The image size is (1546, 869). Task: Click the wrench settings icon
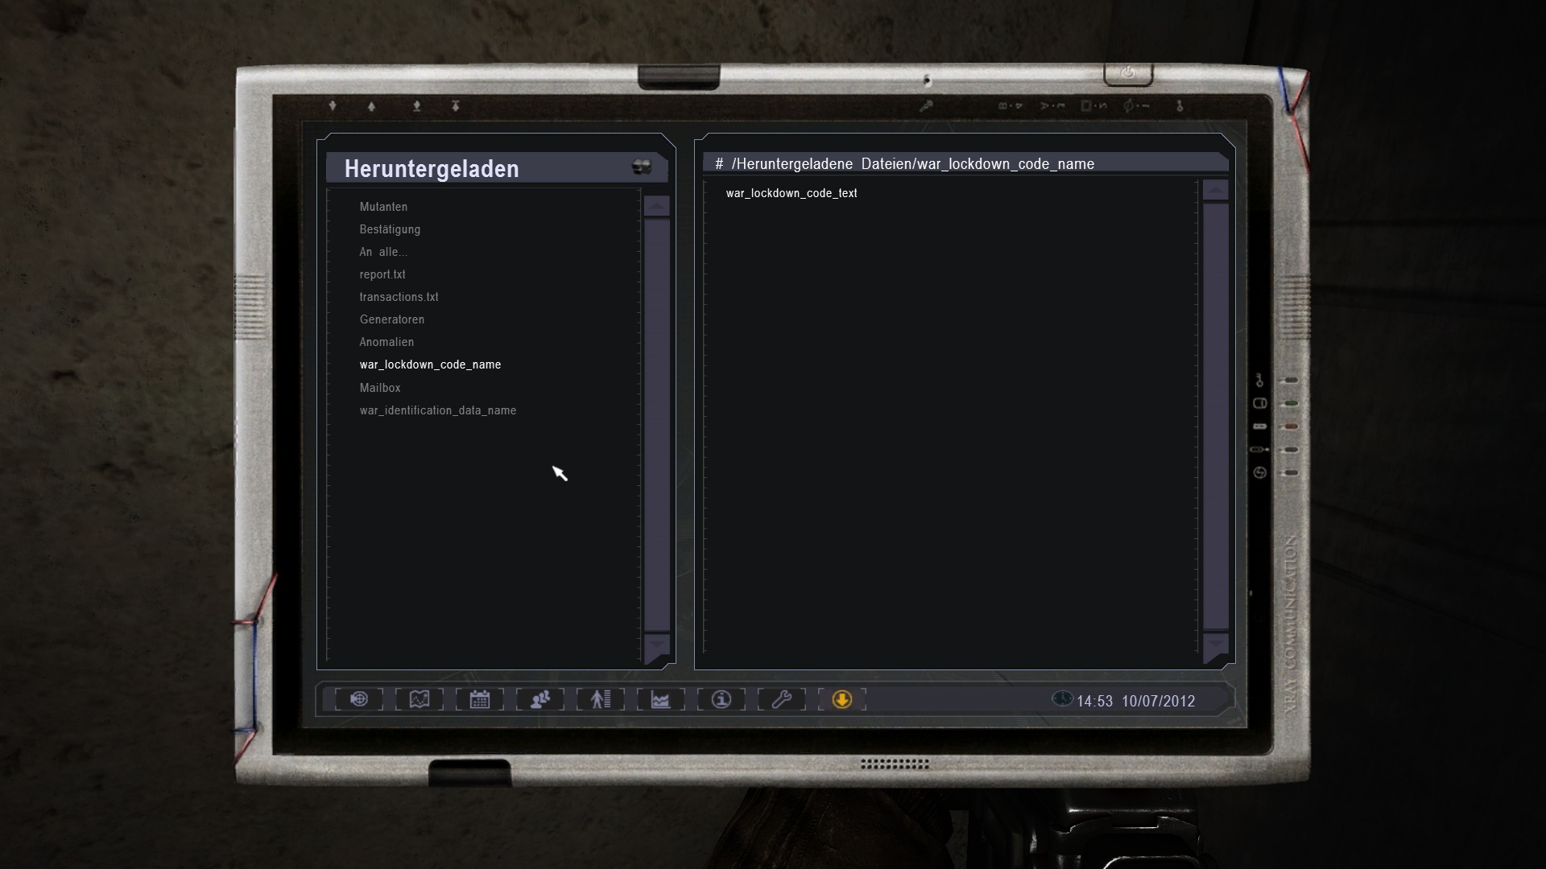[781, 700]
